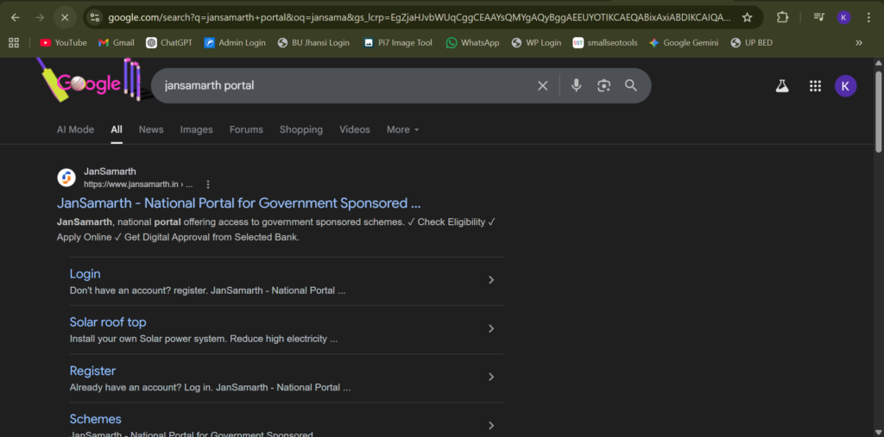The width and height of the screenshot is (884, 437).
Task: Submit search with the magnifier icon
Action: point(631,85)
